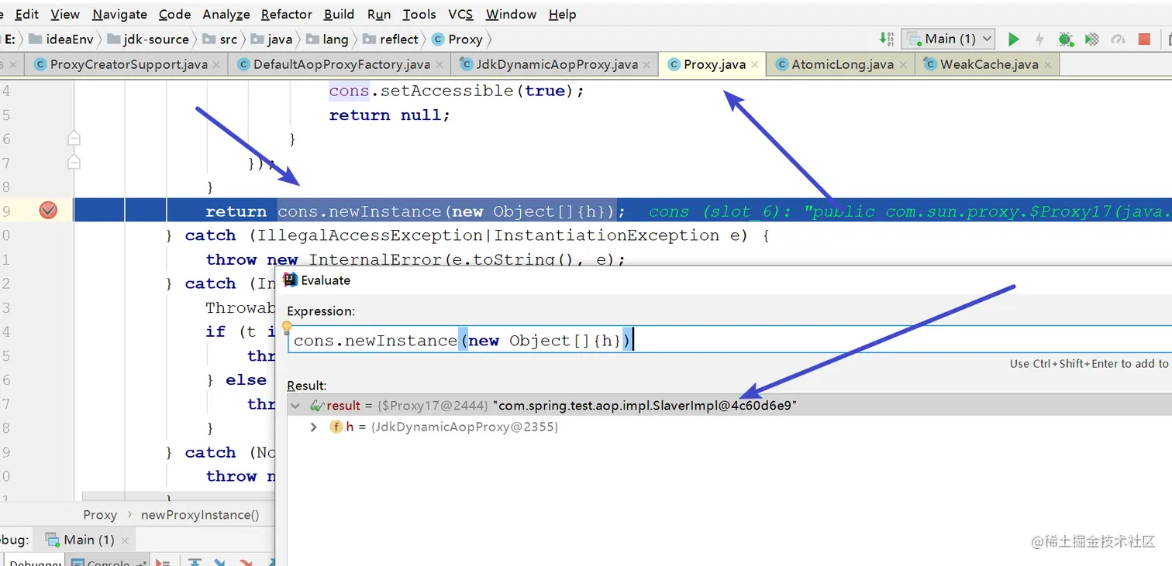Viewport: 1172px width, 566px height.
Task: Click the src breadcrumb folder
Action: (x=219, y=39)
